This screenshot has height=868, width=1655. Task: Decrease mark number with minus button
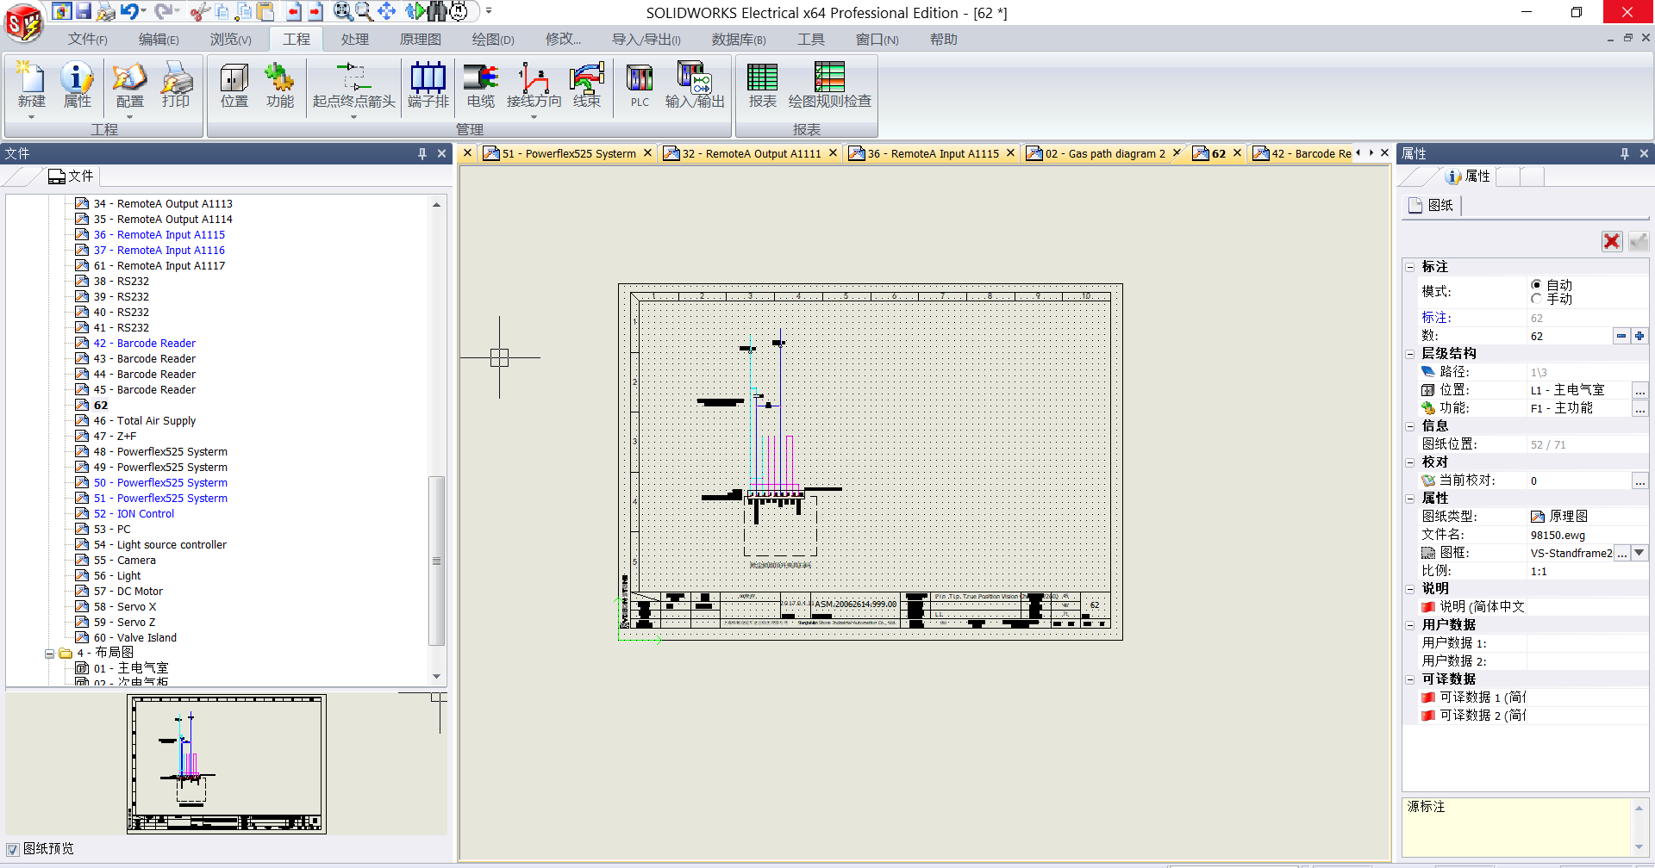tap(1621, 336)
